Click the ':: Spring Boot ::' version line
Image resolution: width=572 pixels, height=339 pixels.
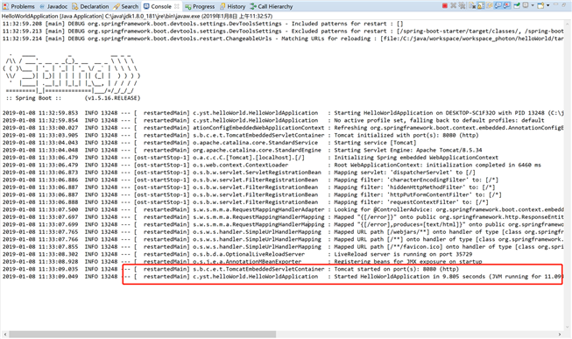coord(73,98)
